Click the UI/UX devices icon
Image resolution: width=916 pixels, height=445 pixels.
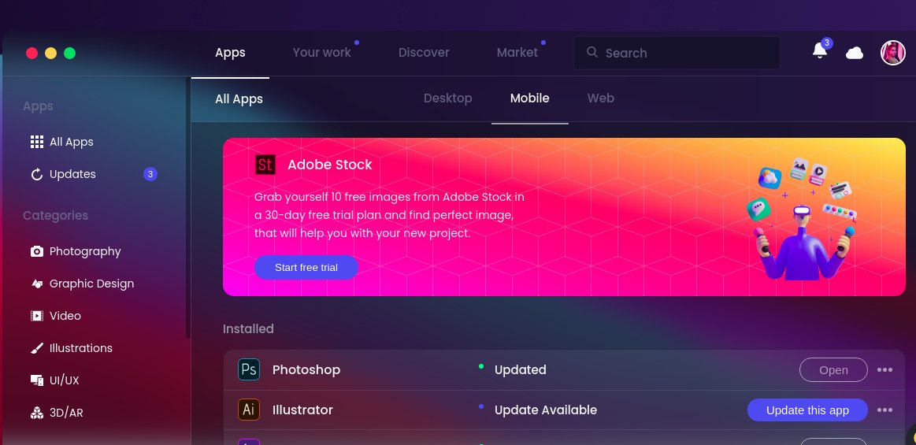(x=37, y=380)
